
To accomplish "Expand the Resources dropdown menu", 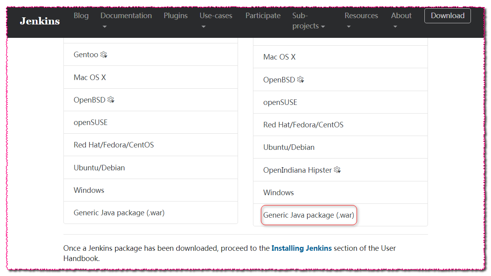I will tap(361, 21).
